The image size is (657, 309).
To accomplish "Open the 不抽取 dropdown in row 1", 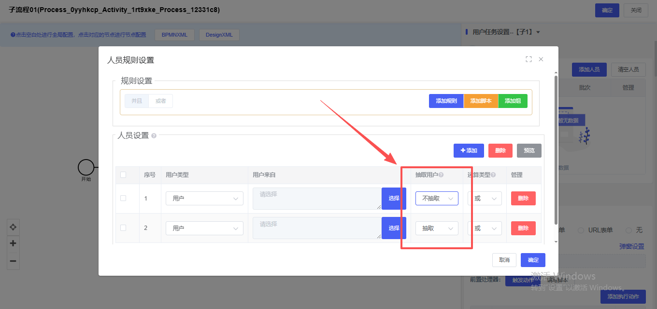I will click(x=437, y=199).
